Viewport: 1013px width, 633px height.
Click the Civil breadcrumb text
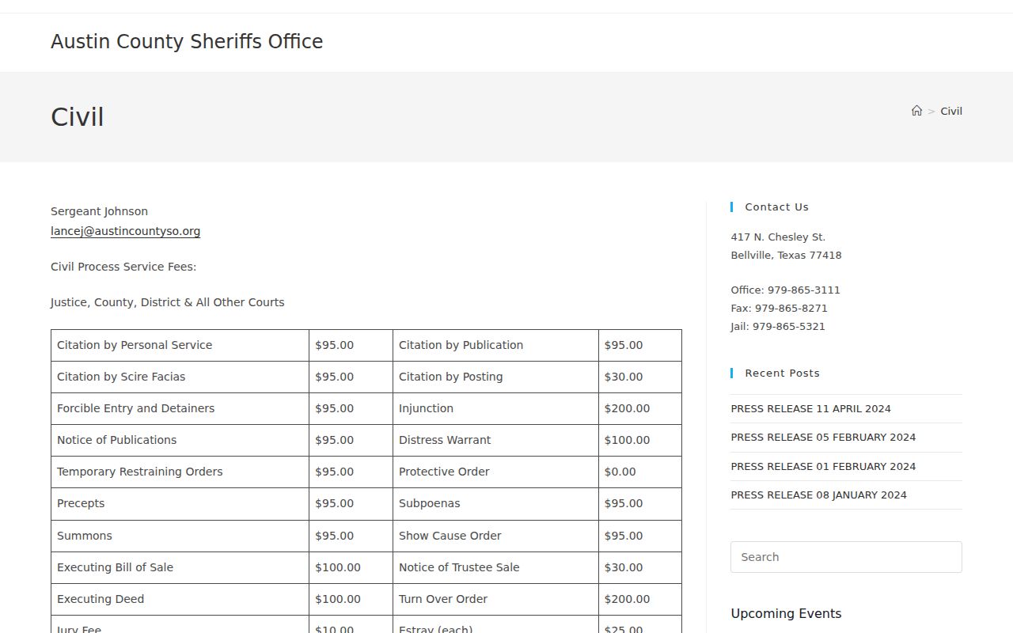tap(951, 111)
